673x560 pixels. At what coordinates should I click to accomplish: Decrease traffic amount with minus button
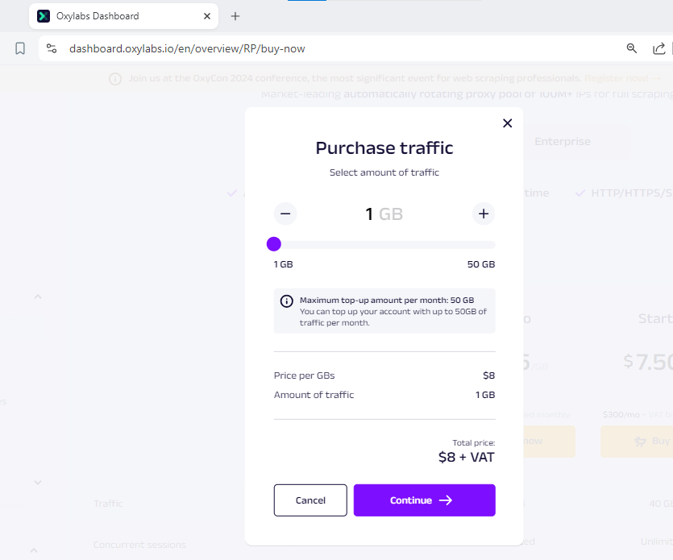tap(285, 214)
